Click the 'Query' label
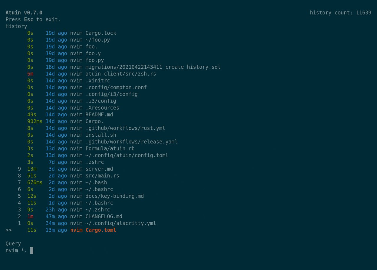The width and height of the screenshot is (377, 270). click(13, 244)
